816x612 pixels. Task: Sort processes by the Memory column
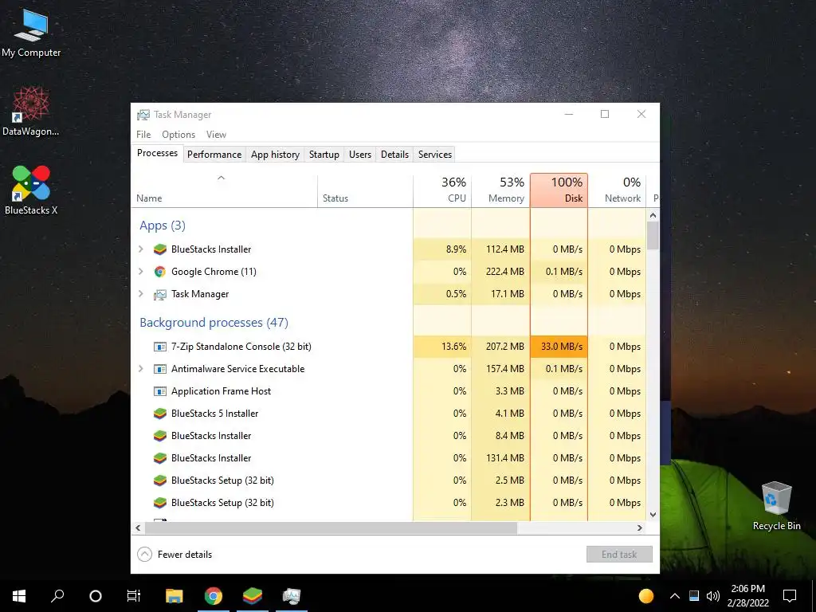[x=500, y=190]
